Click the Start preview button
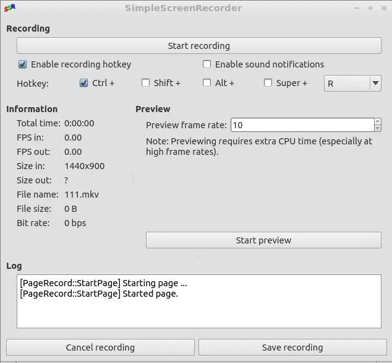 click(x=263, y=240)
